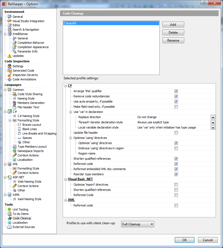
Task: Enable Update file header checkbox
Action: coord(176,133)
